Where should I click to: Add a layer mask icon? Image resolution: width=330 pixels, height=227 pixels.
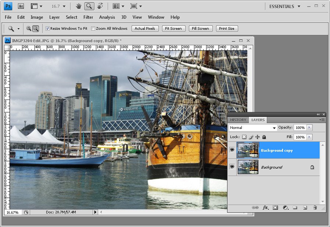click(x=275, y=208)
